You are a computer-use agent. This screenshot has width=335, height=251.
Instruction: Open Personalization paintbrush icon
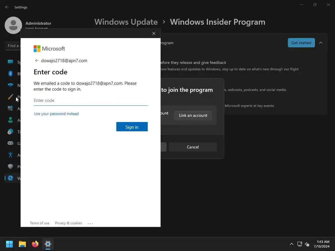point(10,97)
